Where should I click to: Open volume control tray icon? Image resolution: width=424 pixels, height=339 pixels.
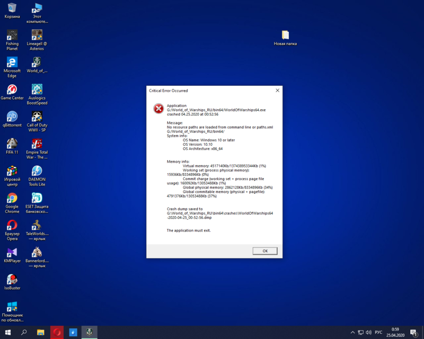click(368, 332)
